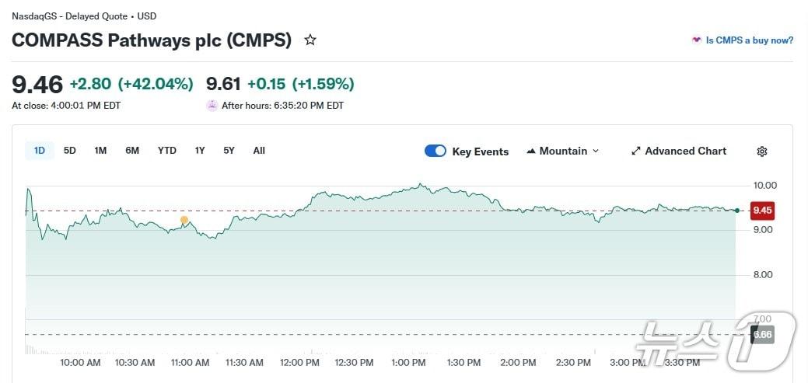The image size is (808, 383).
Task: Select the 1M chart range
Action: point(100,151)
